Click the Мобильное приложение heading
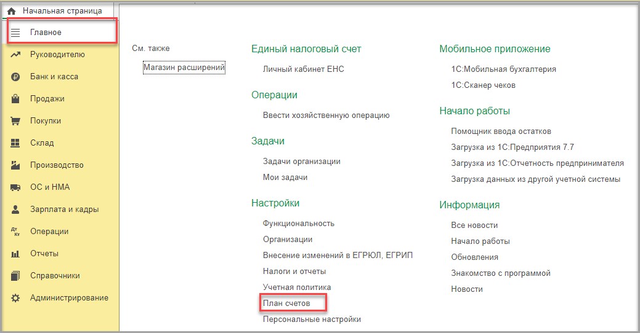640x333 pixels. pos(495,49)
